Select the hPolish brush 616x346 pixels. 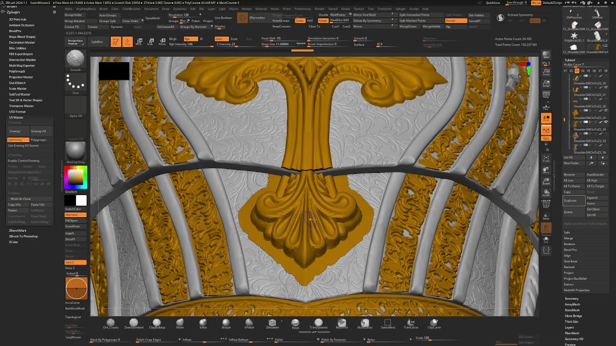pos(249,323)
